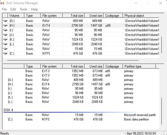
Task: Click the drive icon for volume L:
Action: [5, 44]
